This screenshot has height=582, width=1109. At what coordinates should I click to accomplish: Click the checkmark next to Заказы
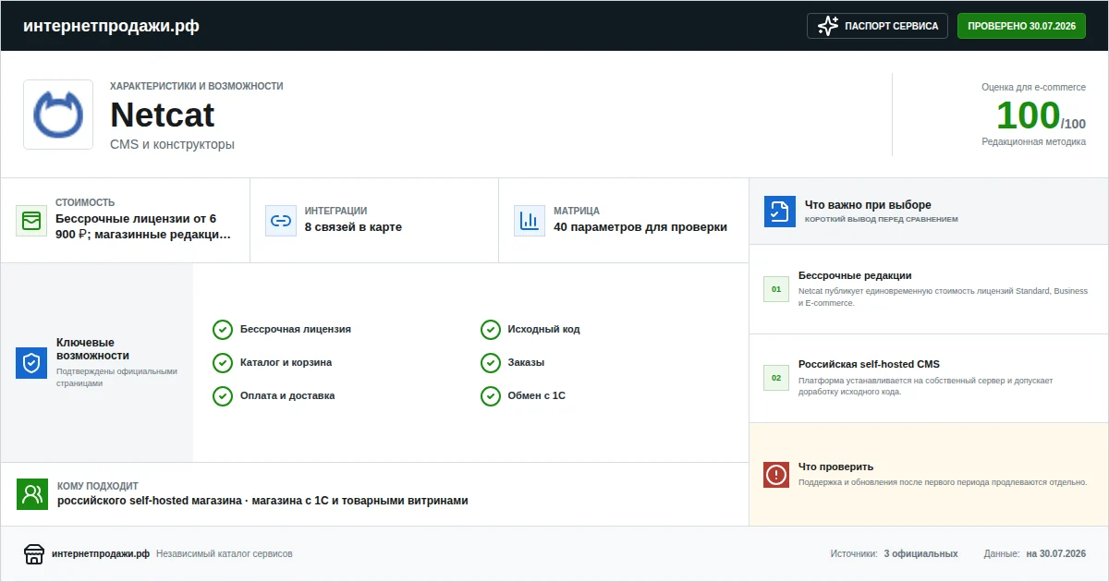[x=491, y=363]
